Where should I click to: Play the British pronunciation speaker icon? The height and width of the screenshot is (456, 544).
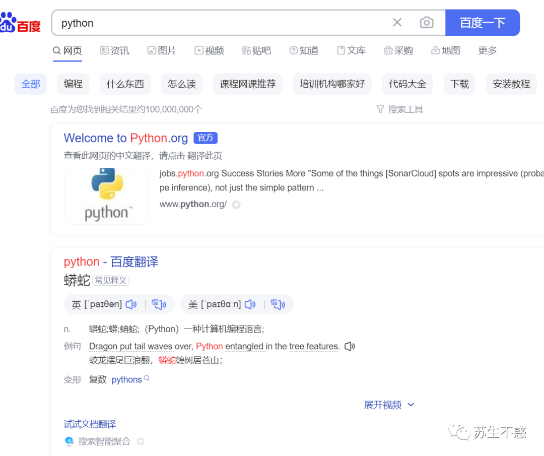tap(131, 304)
